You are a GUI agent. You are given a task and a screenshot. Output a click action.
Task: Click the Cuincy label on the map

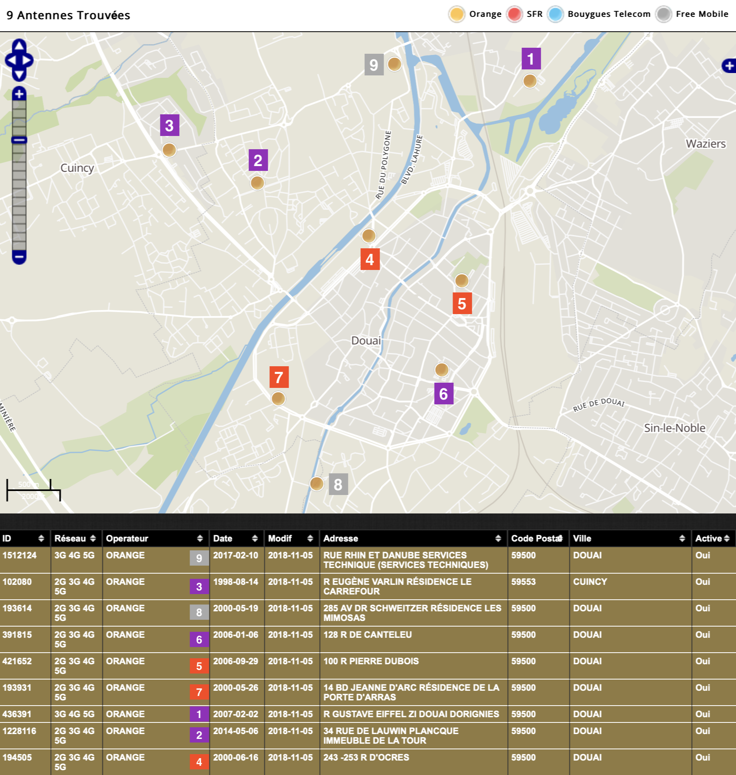click(77, 168)
